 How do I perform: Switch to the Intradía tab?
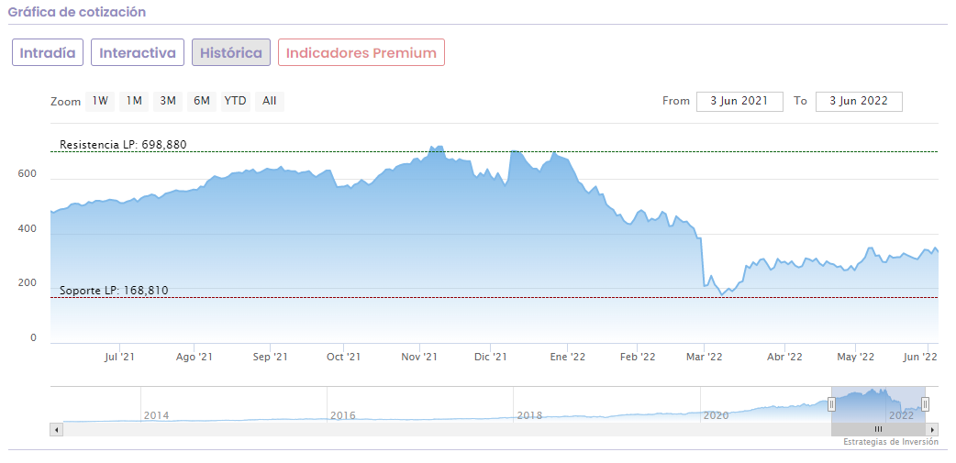click(x=48, y=52)
